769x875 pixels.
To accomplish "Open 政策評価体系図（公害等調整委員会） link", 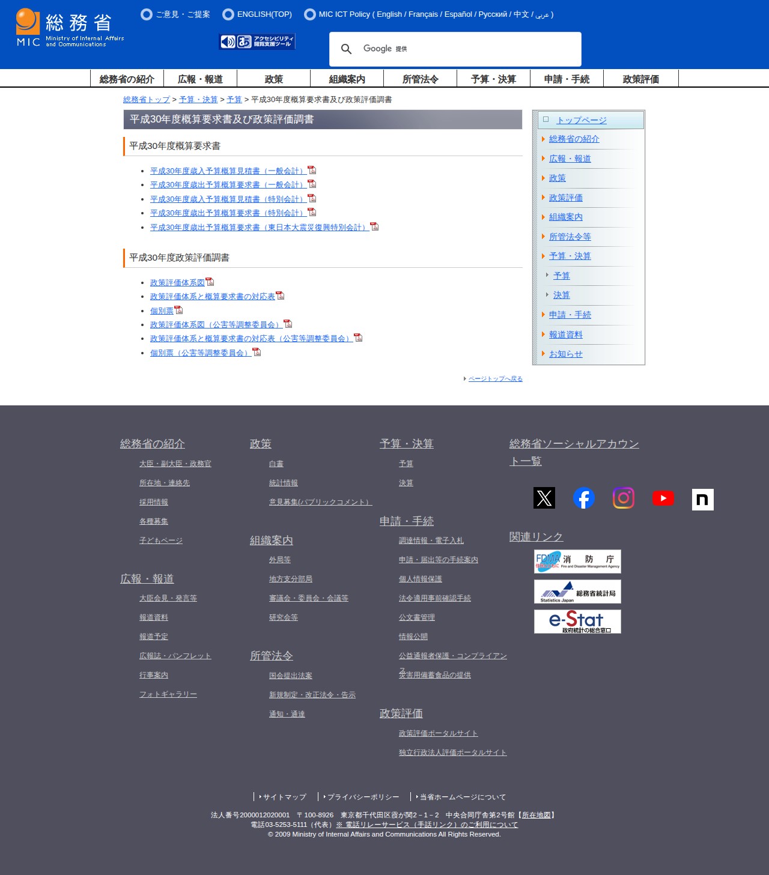I will pos(216,325).
